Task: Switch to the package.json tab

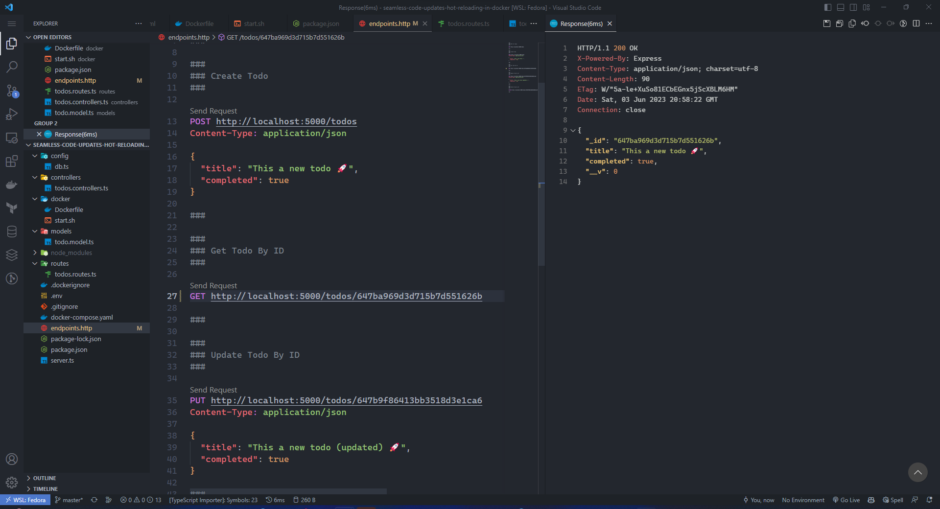Action: [x=320, y=23]
